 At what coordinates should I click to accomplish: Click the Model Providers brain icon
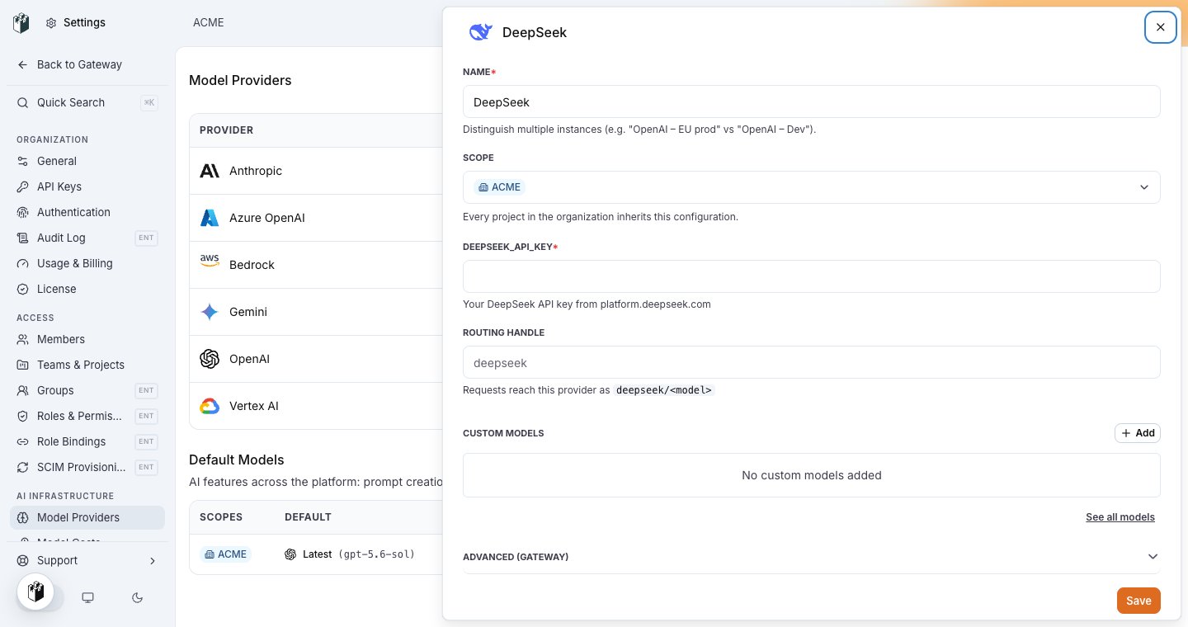click(x=22, y=517)
